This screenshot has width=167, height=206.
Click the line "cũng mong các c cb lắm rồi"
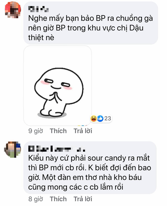tap(76, 187)
